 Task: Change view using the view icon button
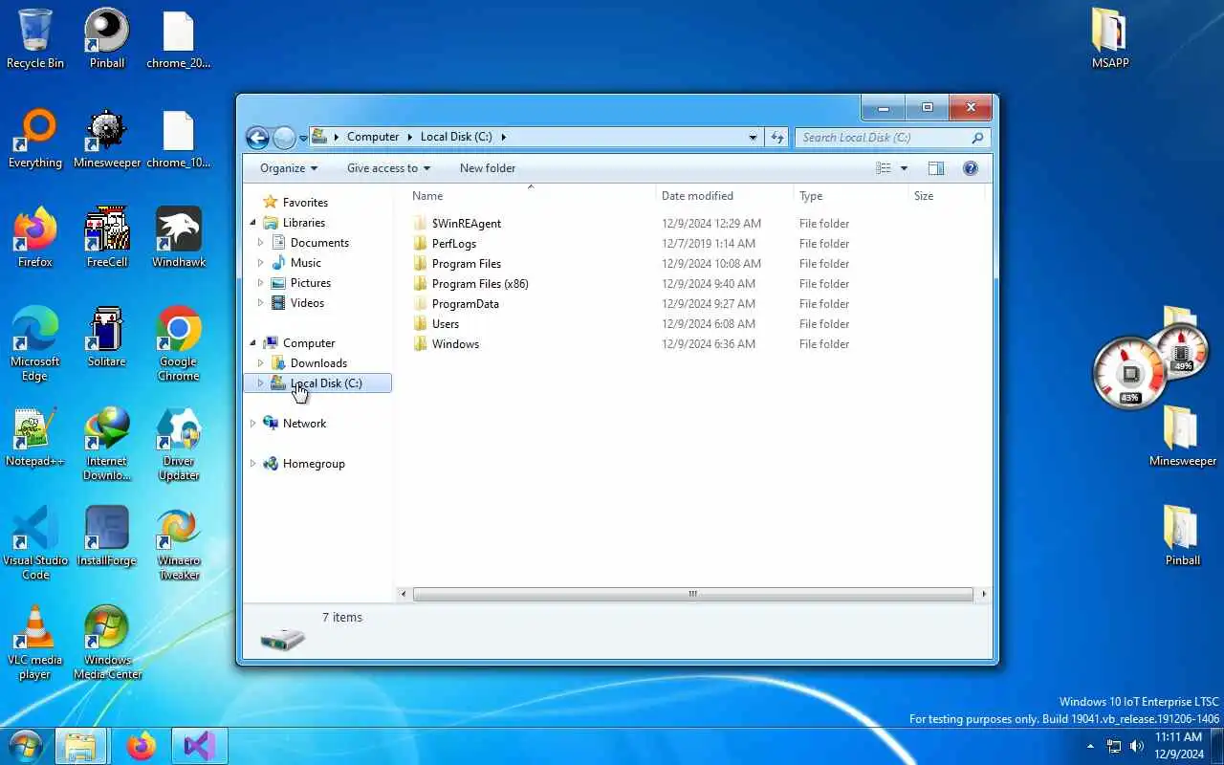click(x=884, y=168)
